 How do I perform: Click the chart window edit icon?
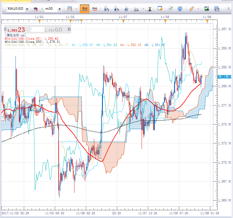[160, 9]
